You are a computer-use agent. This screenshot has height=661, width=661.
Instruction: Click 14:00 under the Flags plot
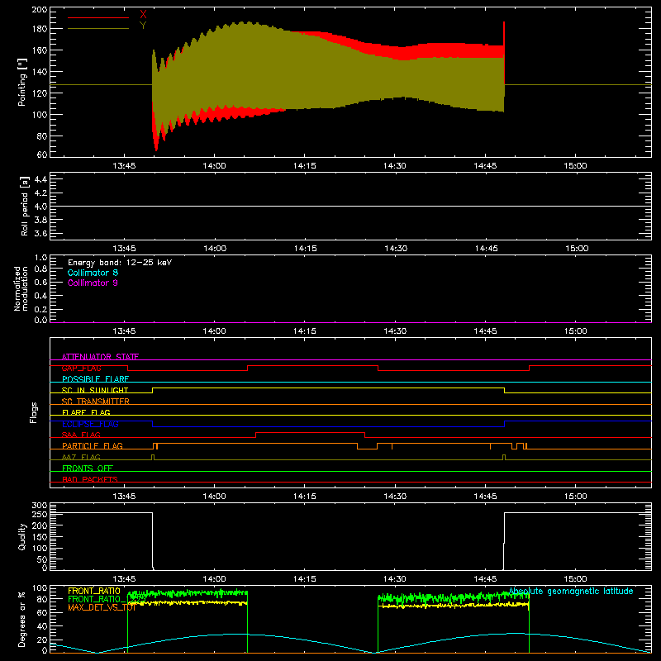click(214, 497)
